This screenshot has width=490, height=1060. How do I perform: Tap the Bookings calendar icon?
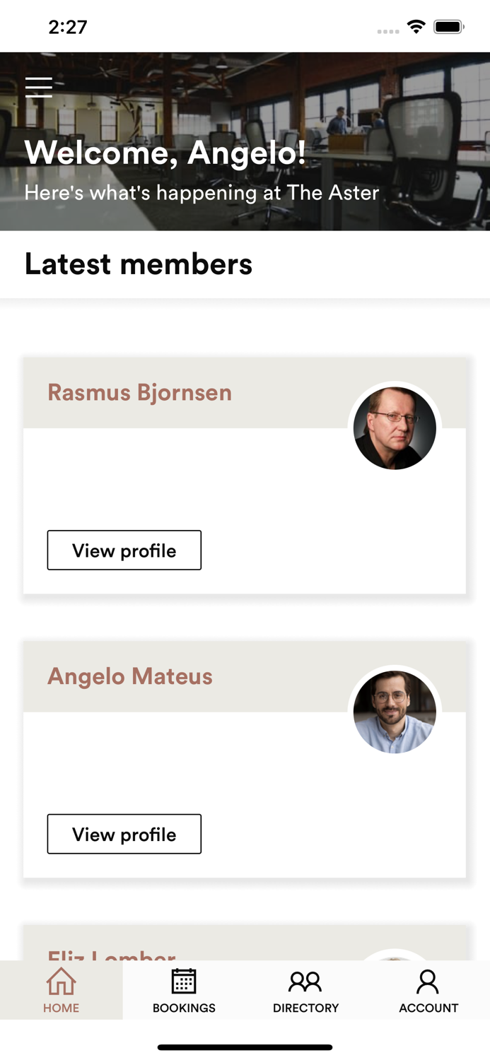[x=184, y=982]
